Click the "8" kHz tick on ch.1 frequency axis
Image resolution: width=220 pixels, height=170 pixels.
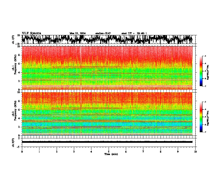click(19, 55)
